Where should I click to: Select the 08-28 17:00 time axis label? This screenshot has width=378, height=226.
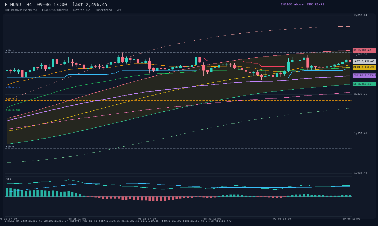pyautogui.click(x=147, y=219)
